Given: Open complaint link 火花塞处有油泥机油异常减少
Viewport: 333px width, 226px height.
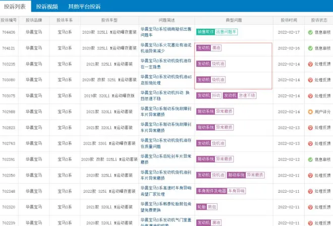Looking at the screenshot, I should pos(166,48).
